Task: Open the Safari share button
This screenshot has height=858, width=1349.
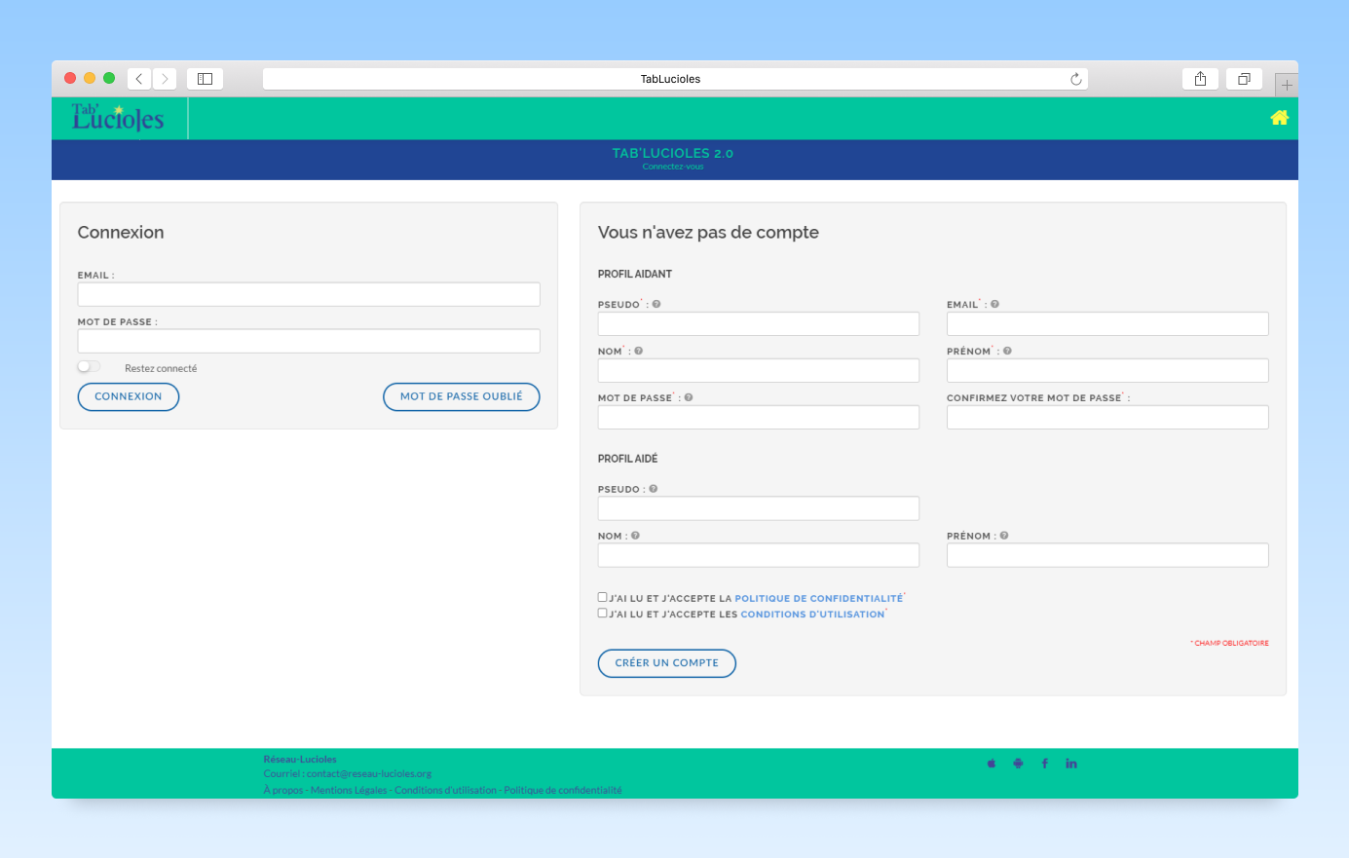Action: point(1200,79)
